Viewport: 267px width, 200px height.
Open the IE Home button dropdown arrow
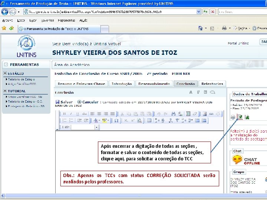tap(206, 28)
